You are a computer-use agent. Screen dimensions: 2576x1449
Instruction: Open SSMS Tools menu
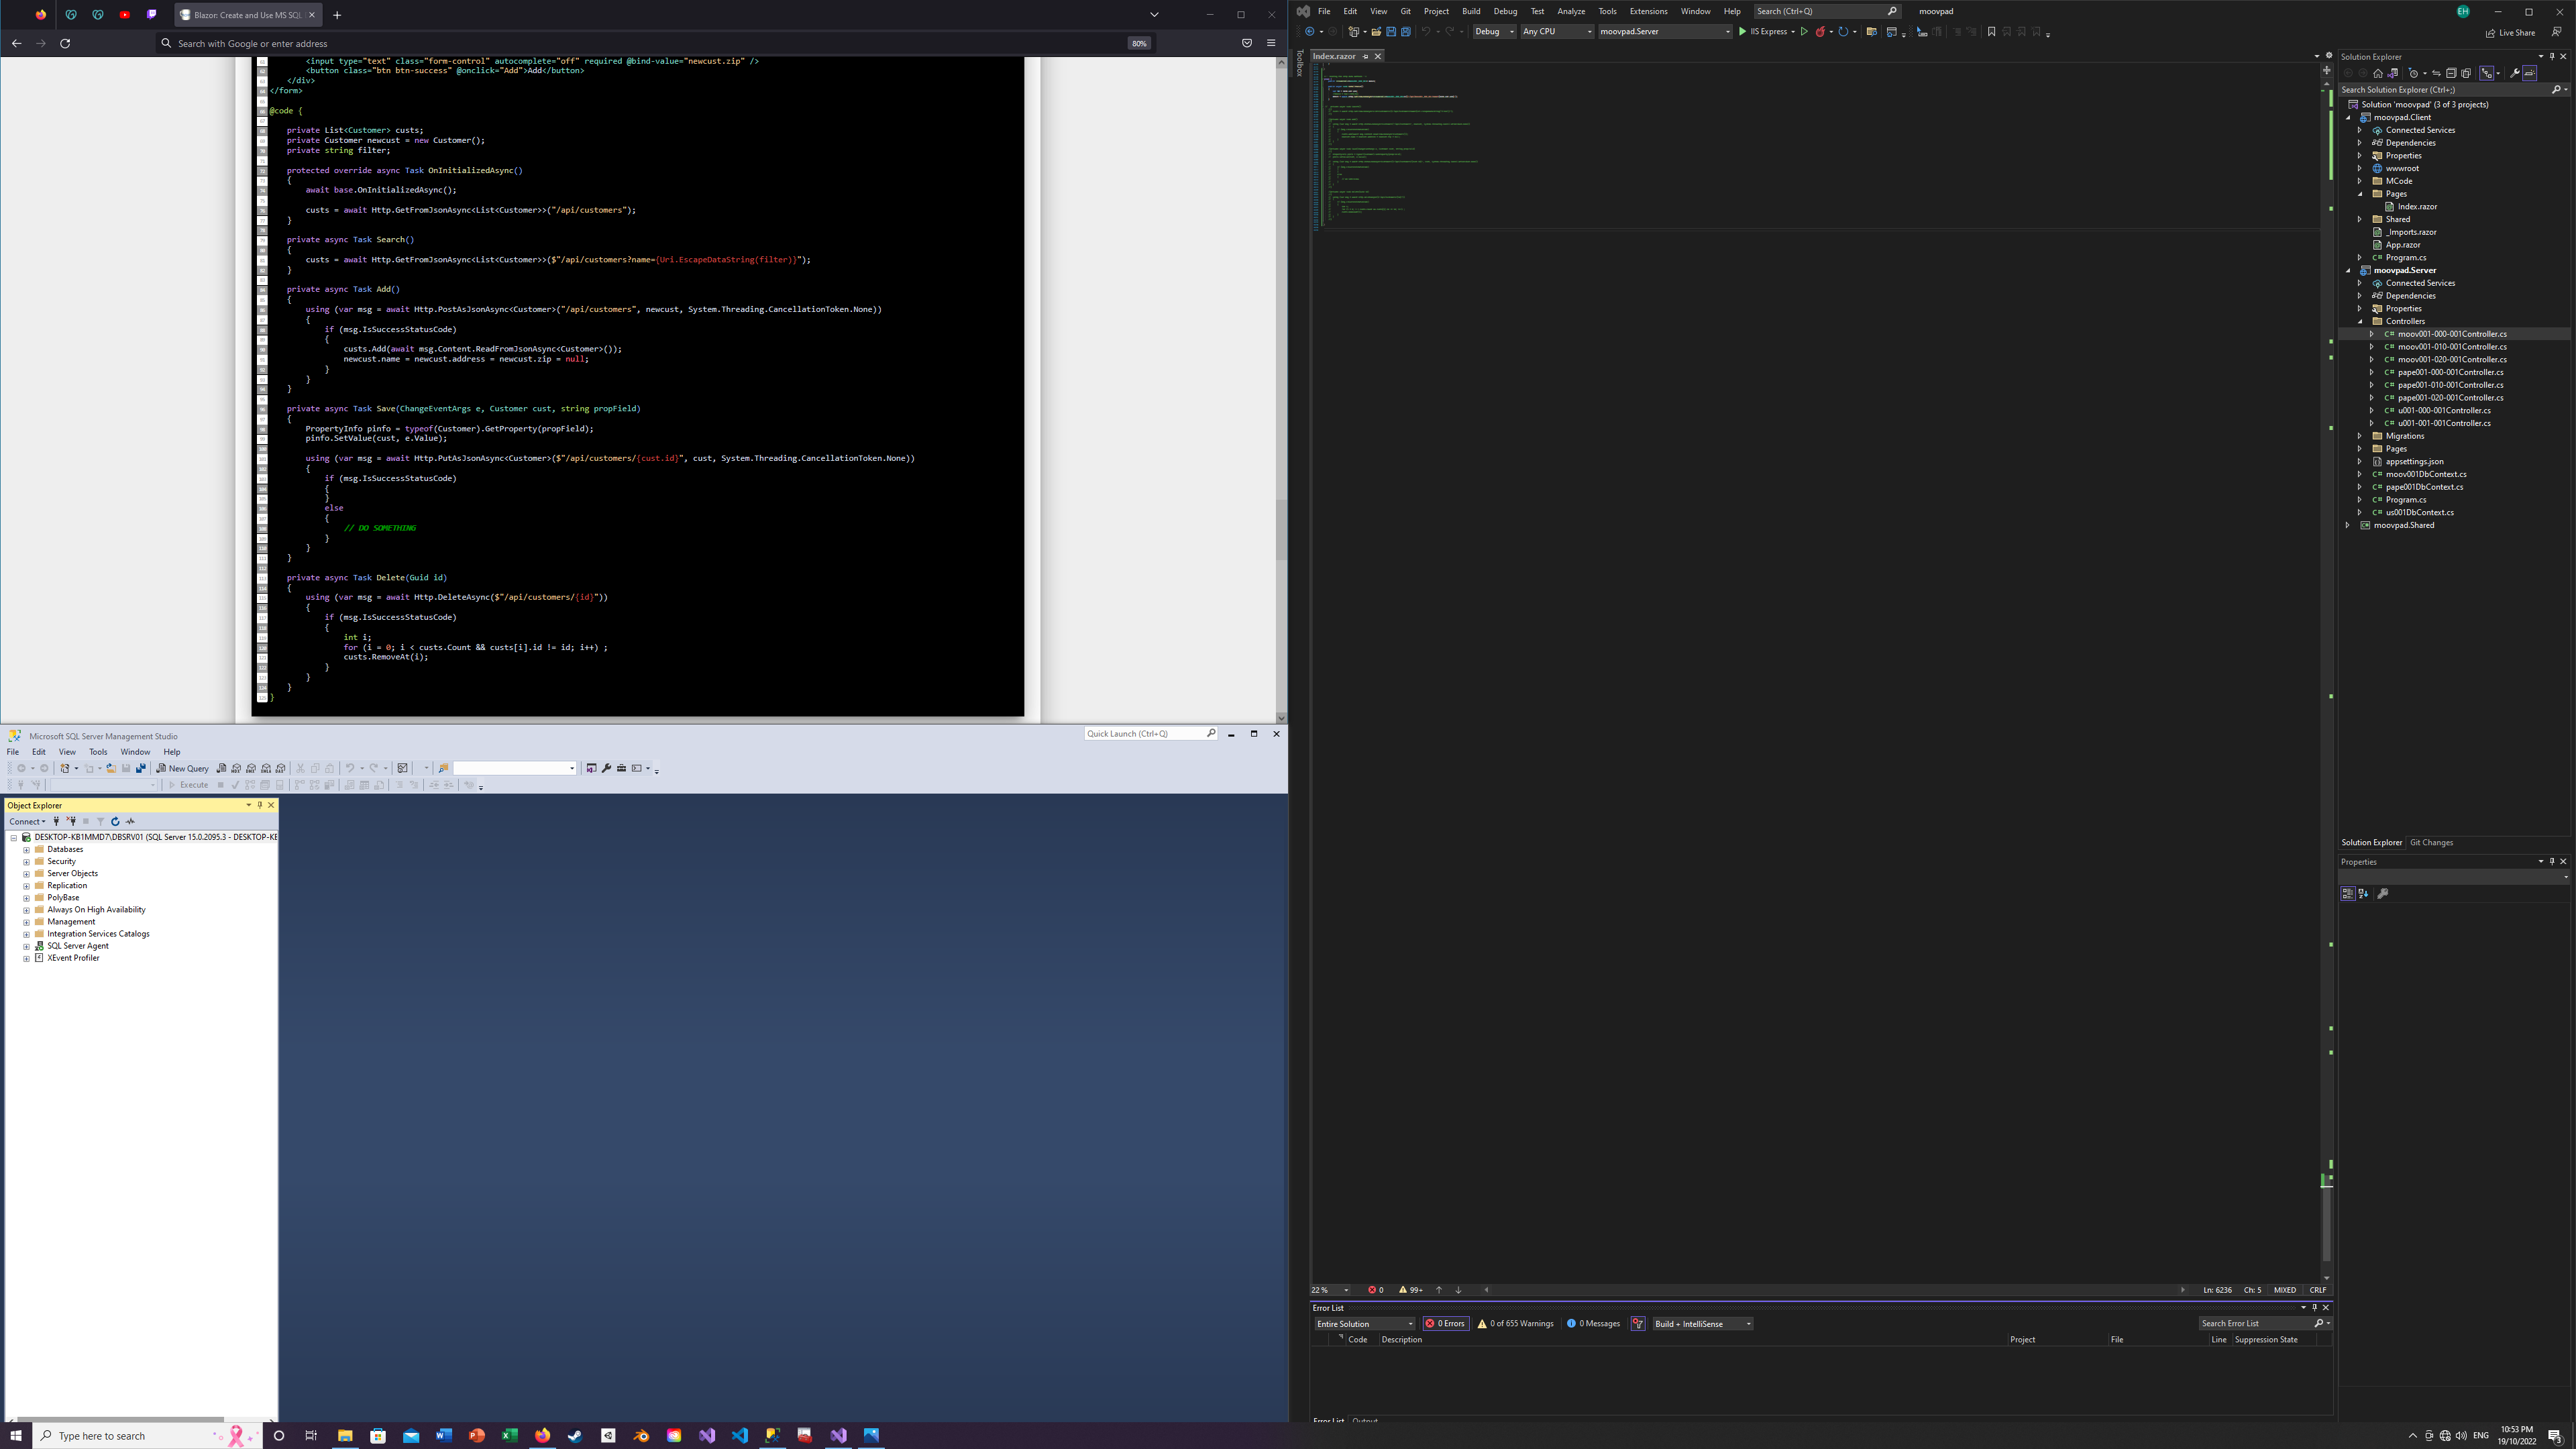point(98,752)
